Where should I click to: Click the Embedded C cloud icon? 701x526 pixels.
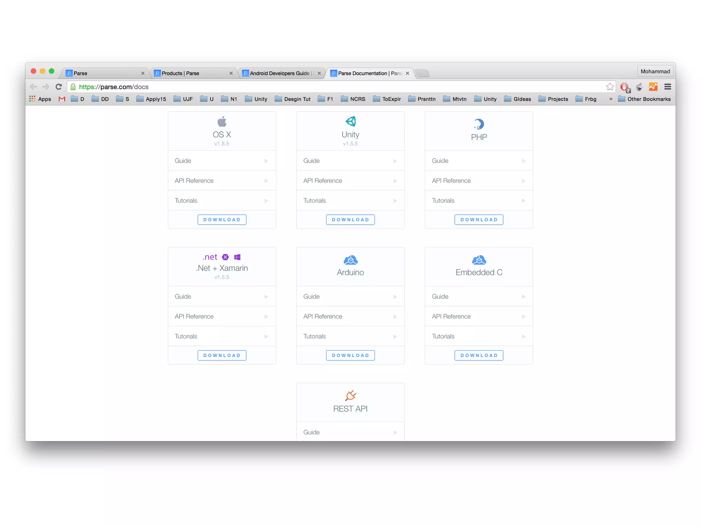pyautogui.click(x=479, y=260)
